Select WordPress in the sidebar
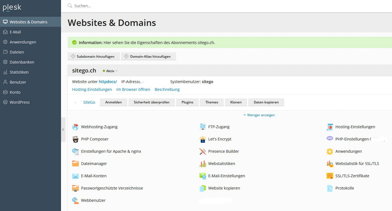The width and height of the screenshot is (392, 211). (x=30, y=102)
